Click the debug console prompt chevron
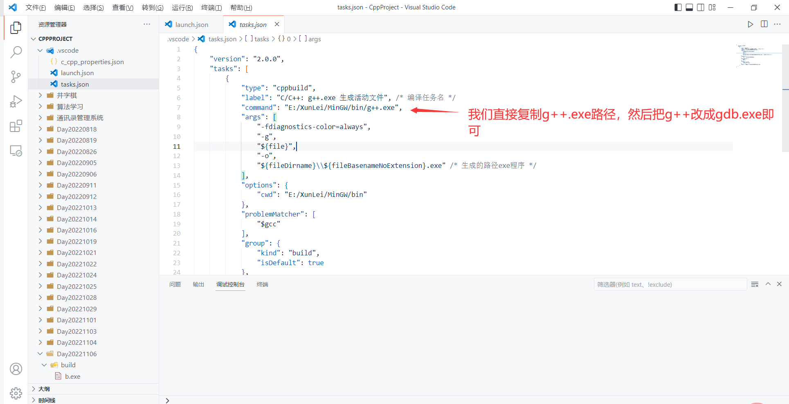789x404 pixels. [x=167, y=400]
